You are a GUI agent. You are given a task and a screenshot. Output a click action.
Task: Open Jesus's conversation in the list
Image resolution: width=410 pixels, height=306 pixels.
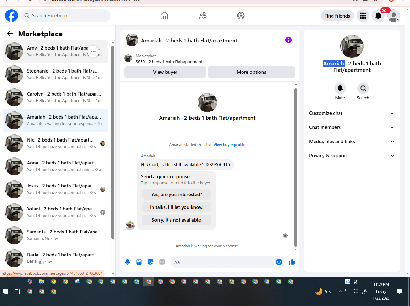click(x=55, y=189)
